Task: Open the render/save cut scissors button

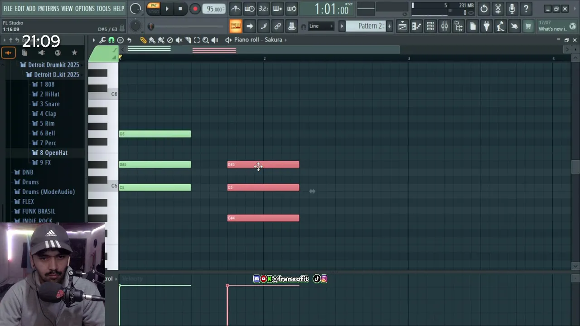Action: (x=498, y=9)
